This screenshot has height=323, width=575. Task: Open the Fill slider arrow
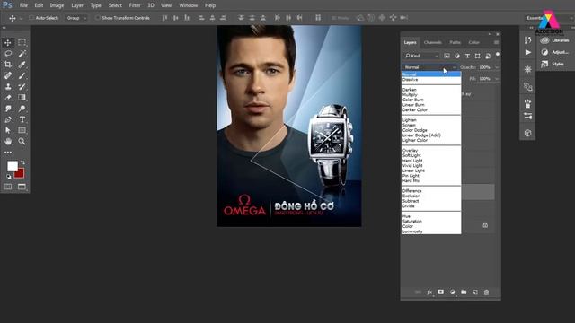(497, 79)
